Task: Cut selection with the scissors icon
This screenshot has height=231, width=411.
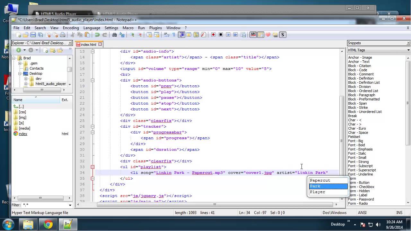Action: 73,35
